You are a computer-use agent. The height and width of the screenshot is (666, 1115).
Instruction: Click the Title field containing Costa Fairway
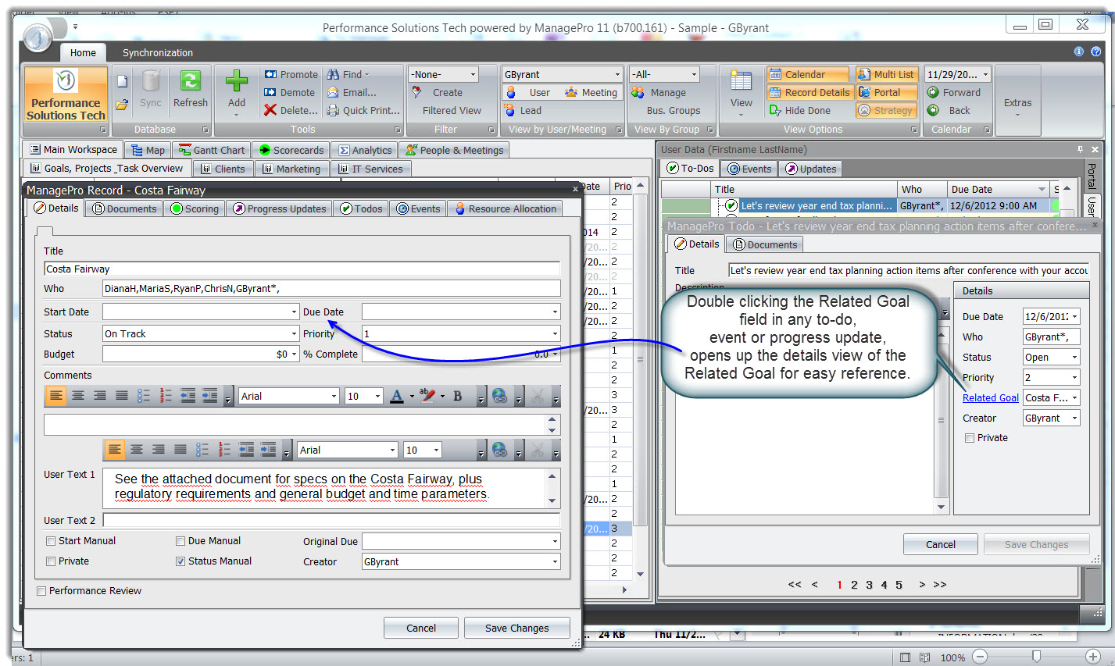click(302, 269)
